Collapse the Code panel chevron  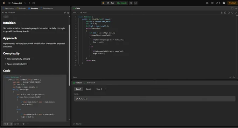(236, 8)
